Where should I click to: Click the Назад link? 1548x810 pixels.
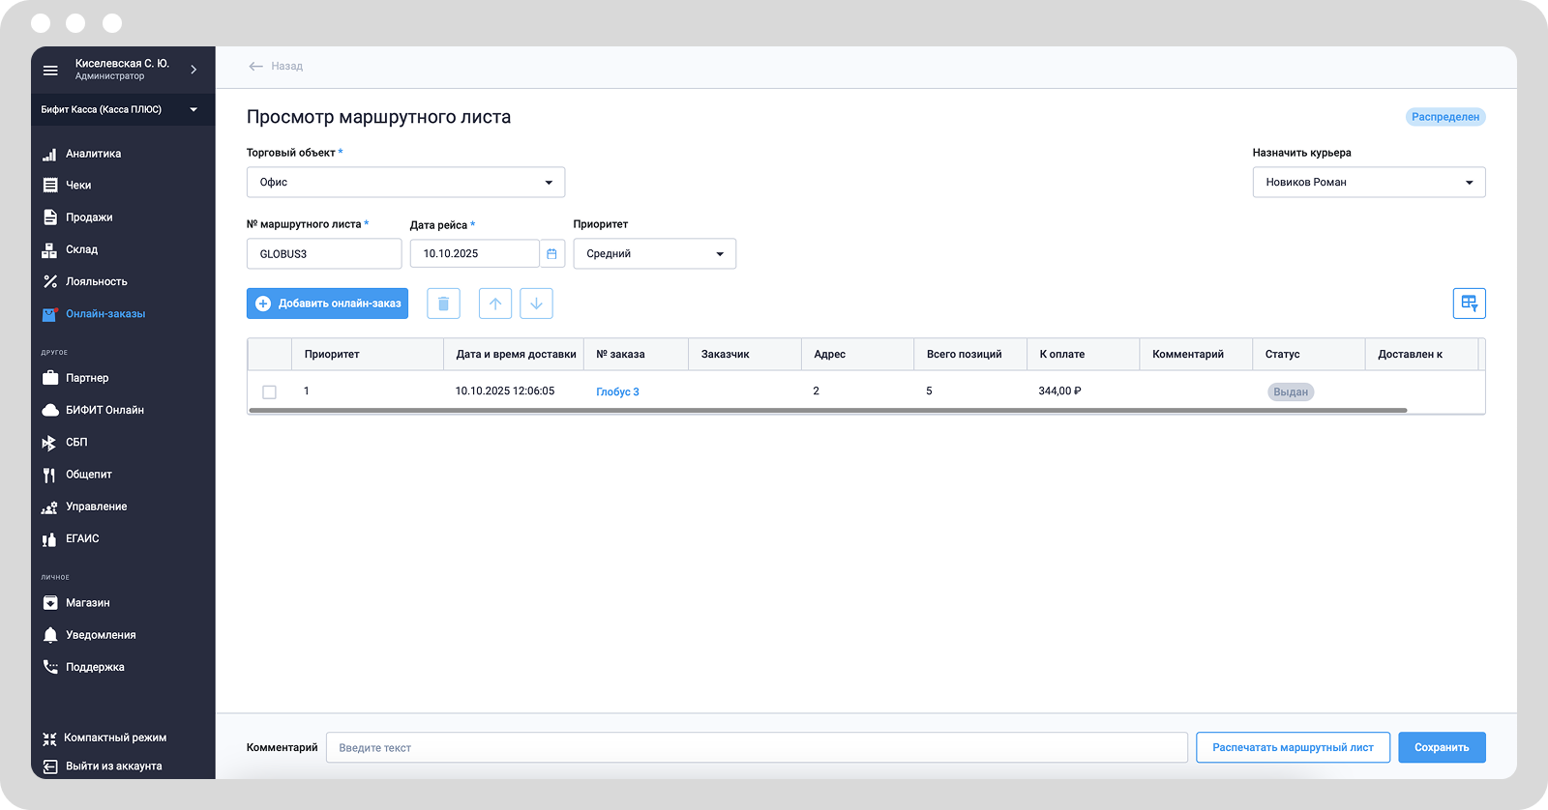[x=286, y=67]
